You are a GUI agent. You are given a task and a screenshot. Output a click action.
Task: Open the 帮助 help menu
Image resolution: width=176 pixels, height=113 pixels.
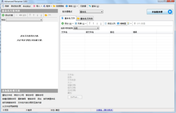pos(72,6)
